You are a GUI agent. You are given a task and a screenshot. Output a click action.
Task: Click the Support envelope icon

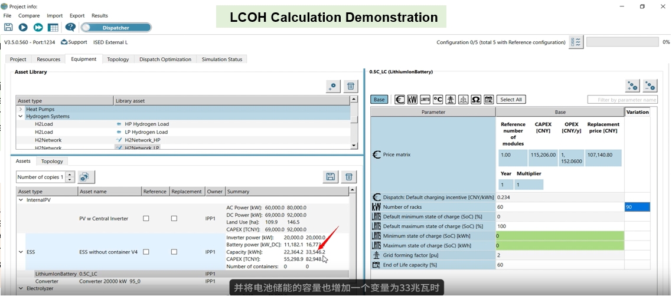coord(64,42)
